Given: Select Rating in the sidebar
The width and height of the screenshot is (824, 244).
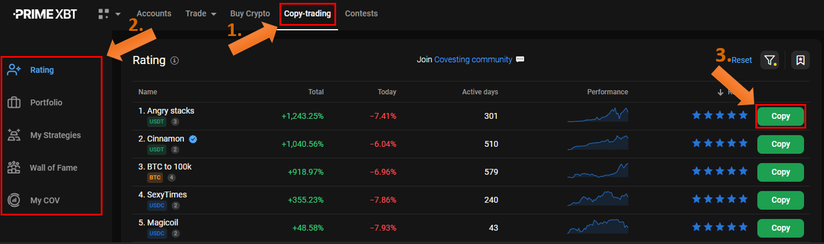Looking at the screenshot, I should click(42, 70).
